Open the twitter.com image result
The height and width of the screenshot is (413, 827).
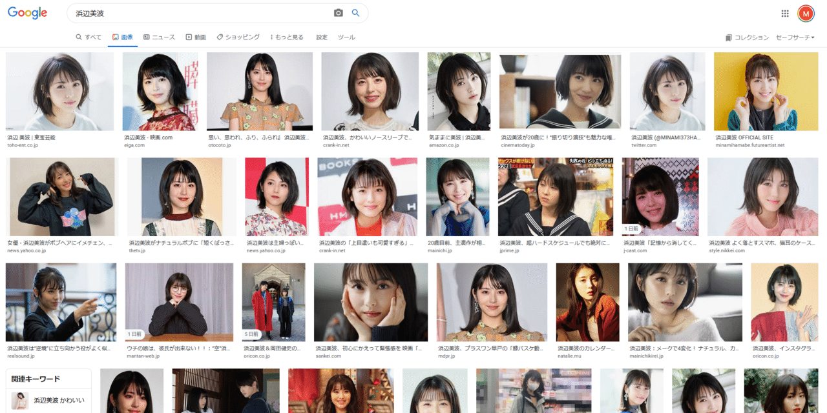[x=667, y=92]
